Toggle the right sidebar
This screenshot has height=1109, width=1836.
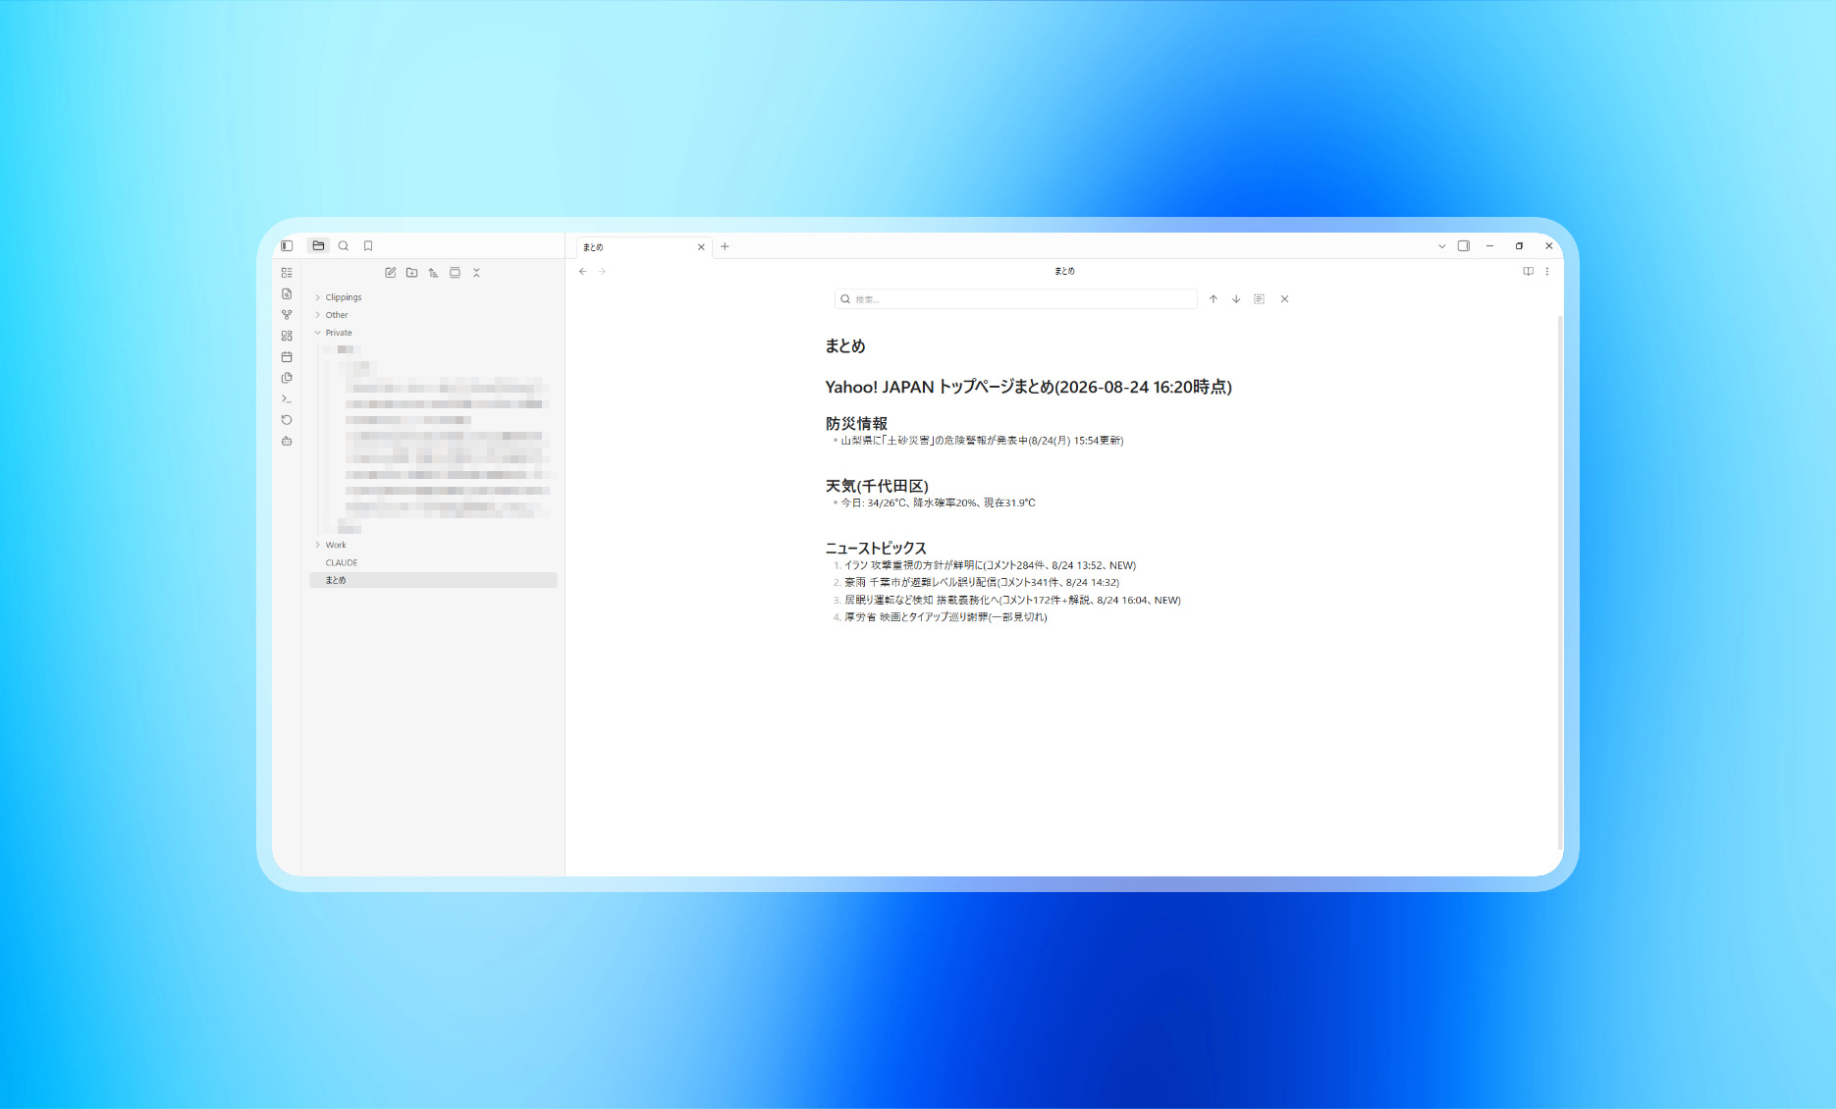(x=1464, y=246)
